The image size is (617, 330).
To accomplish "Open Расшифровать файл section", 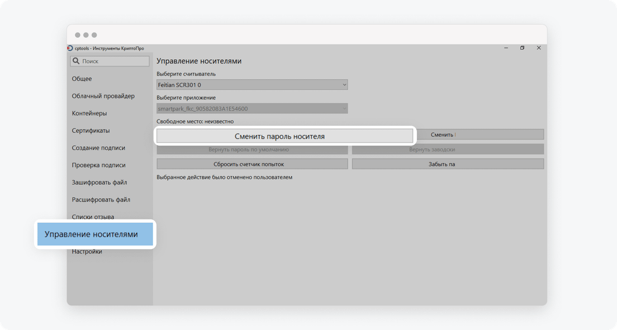I will [101, 200].
